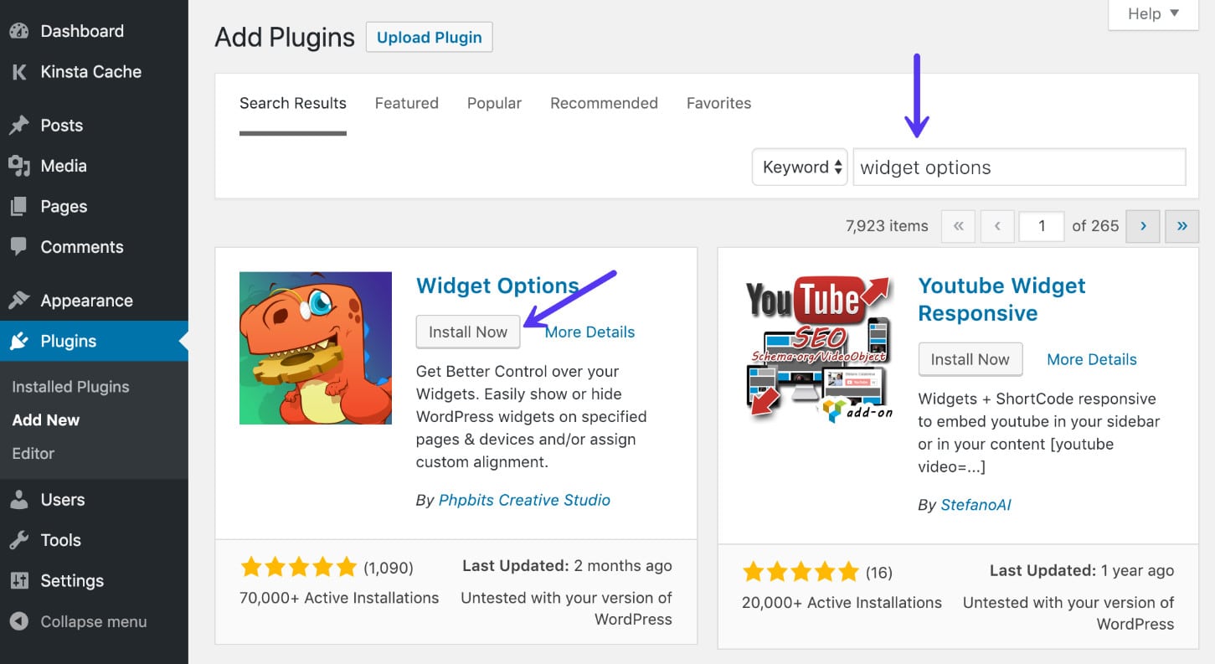Open Pages from the sidebar icon
This screenshot has height=664, width=1215.
pos(18,206)
